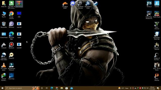Launch Steam desktop shortcut
Viewport: 161px width, 90px height.
coord(96,5)
